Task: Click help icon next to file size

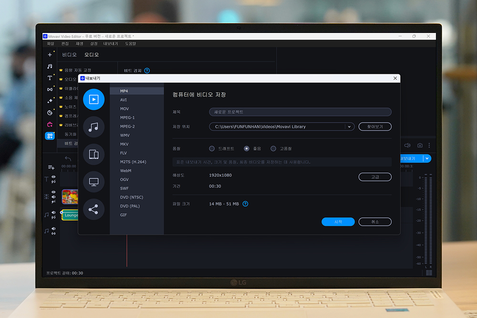Action: 245,204
